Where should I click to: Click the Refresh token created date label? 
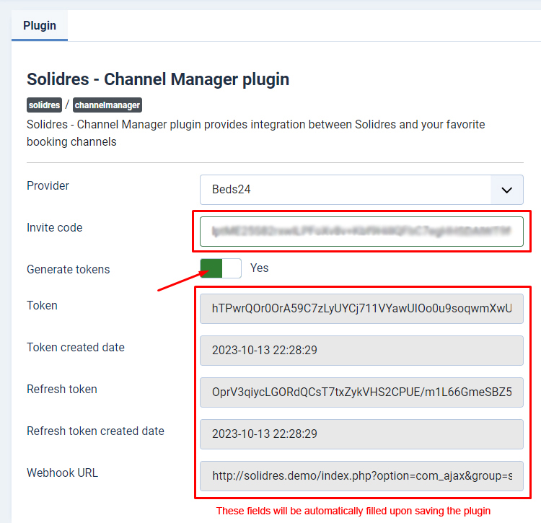(95, 431)
